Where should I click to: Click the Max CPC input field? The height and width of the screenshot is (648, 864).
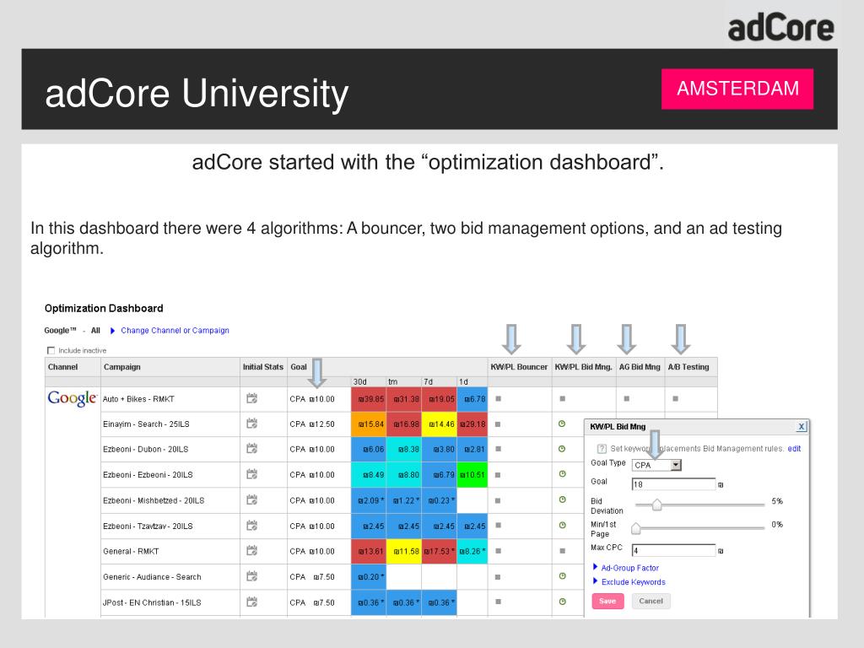point(673,550)
